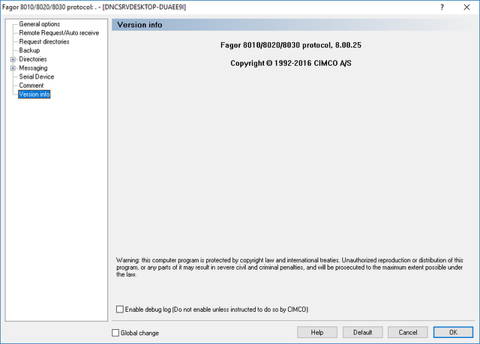Expand the Messaging tree node
Screen dimensions: 480x344
(13, 68)
